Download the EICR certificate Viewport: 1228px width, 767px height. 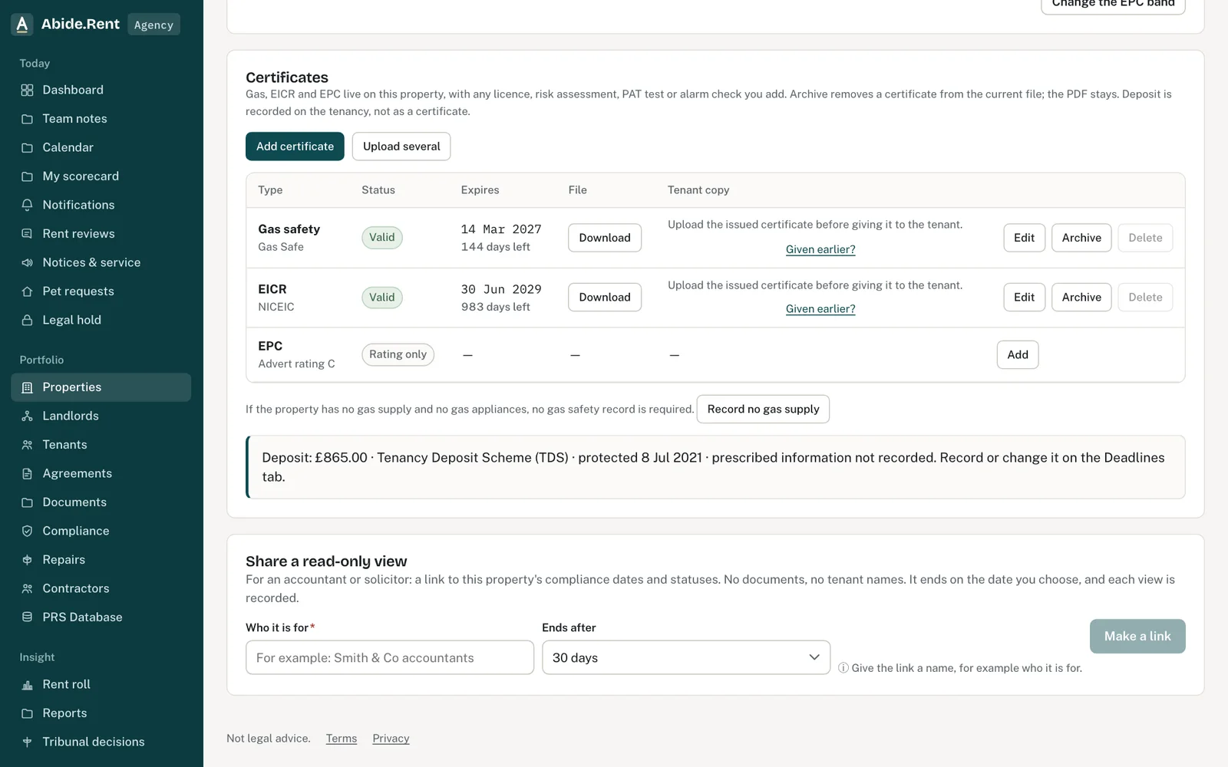(x=605, y=298)
